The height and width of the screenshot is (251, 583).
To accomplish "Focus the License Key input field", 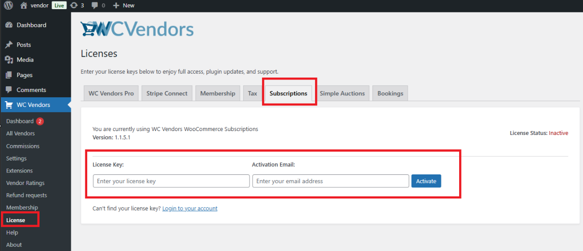I will (x=171, y=181).
